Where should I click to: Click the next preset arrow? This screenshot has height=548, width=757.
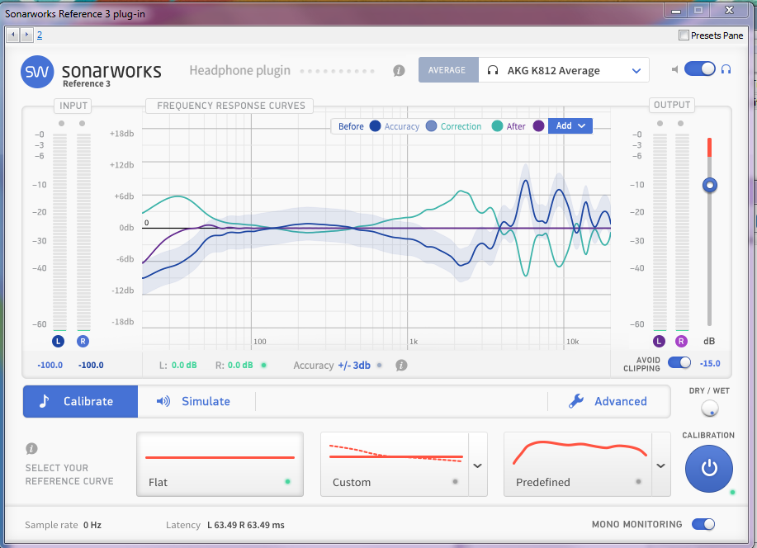[x=26, y=35]
